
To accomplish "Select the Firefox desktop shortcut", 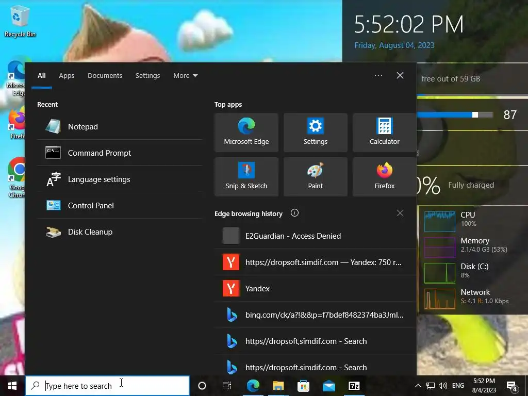I will coord(17,124).
